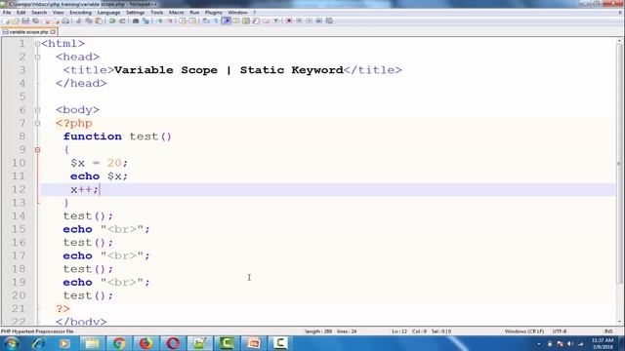The image size is (625, 351).
Task: Open Find with the binoculars icon
Action: click(136, 20)
